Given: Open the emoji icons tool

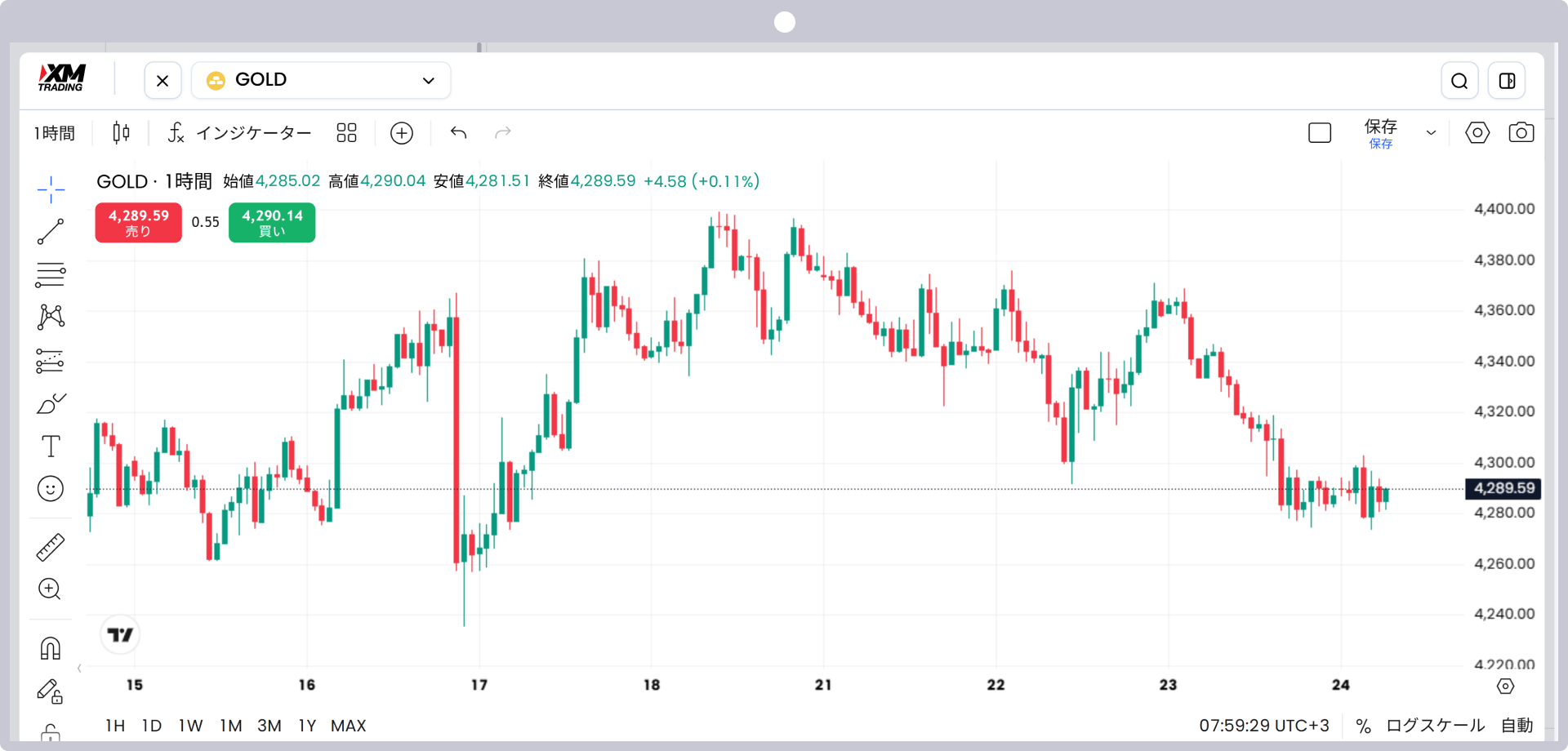Looking at the screenshot, I should tap(51, 489).
